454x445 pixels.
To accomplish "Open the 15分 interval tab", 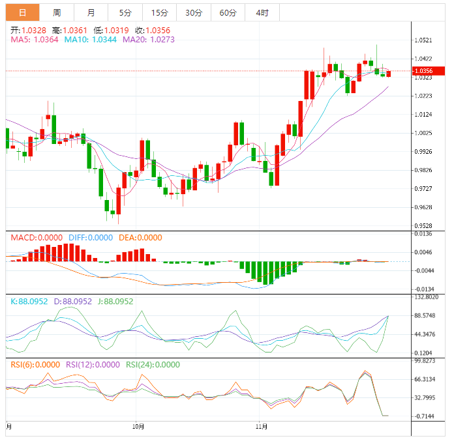I will (x=160, y=13).
